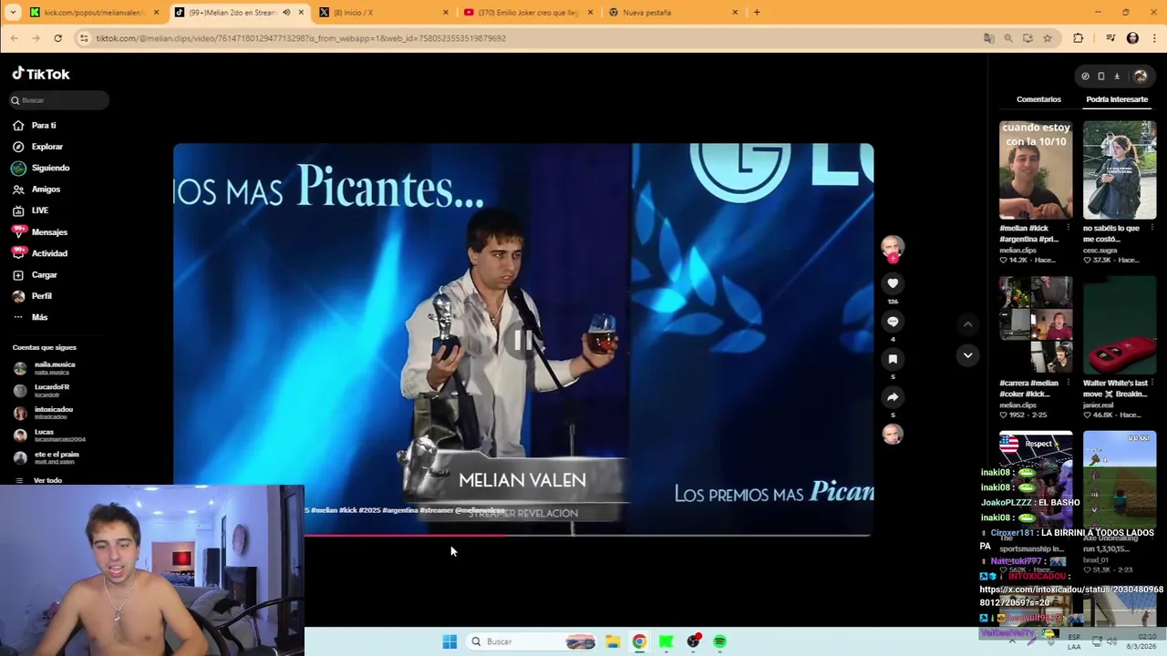Open the #carrera #melian video thumbnail
The width and height of the screenshot is (1167, 656).
[1036, 325]
